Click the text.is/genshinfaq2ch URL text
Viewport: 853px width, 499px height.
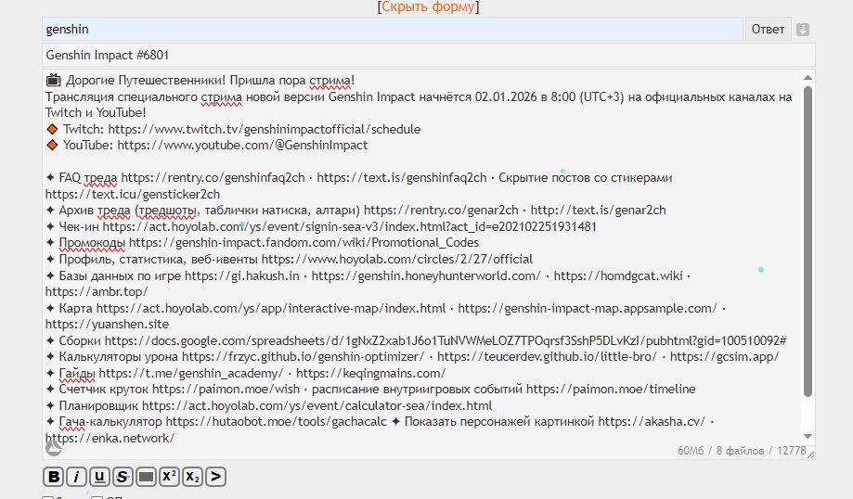click(x=402, y=178)
